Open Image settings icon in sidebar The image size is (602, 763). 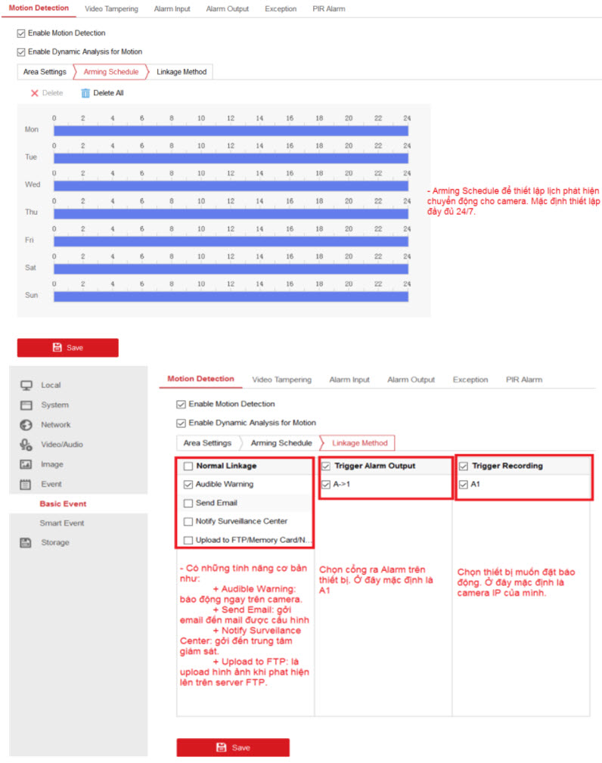(26, 464)
